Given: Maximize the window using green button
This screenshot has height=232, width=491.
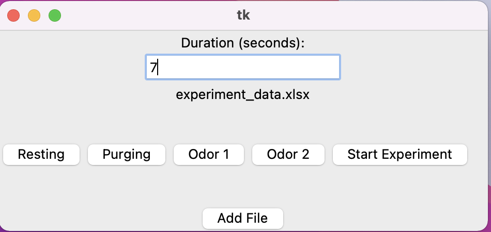Looking at the screenshot, I should coord(55,15).
